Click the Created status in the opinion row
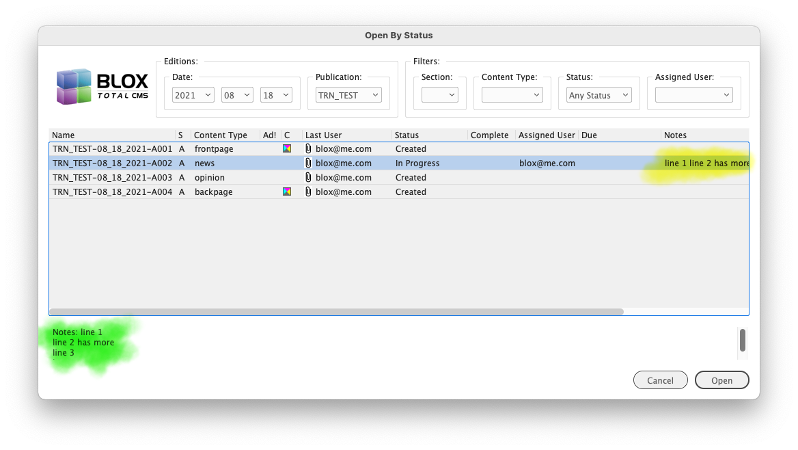 pyautogui.click(x=411, y=177)
